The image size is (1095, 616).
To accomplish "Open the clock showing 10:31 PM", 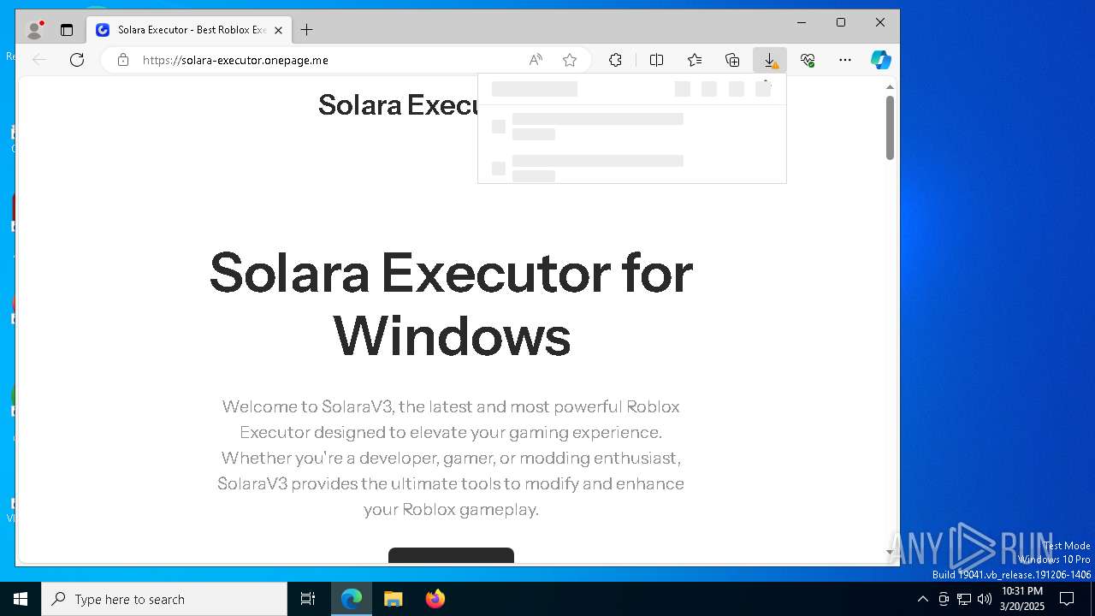I will 1022,599.
